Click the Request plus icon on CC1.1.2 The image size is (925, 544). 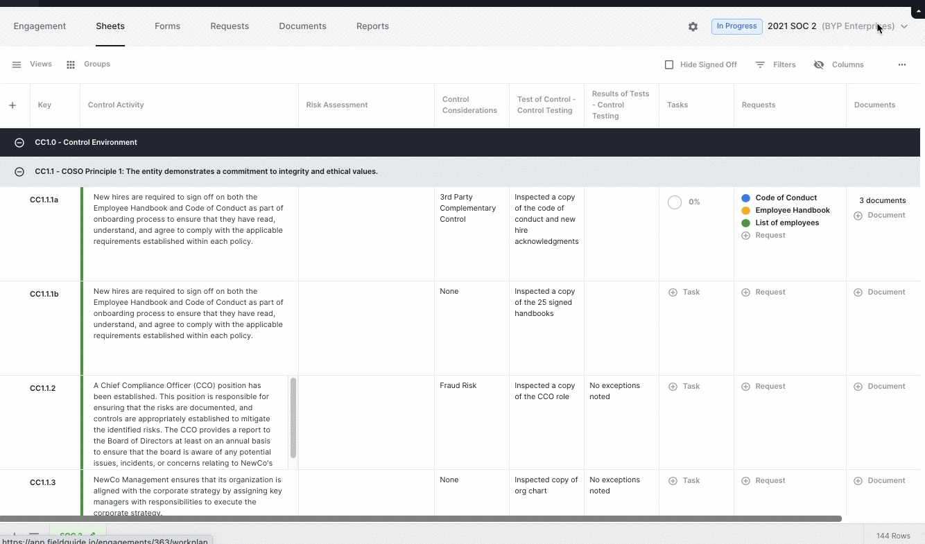pos(745,386)
